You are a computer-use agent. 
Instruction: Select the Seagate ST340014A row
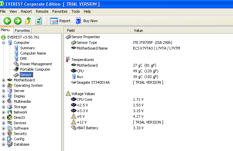[149, 82]
